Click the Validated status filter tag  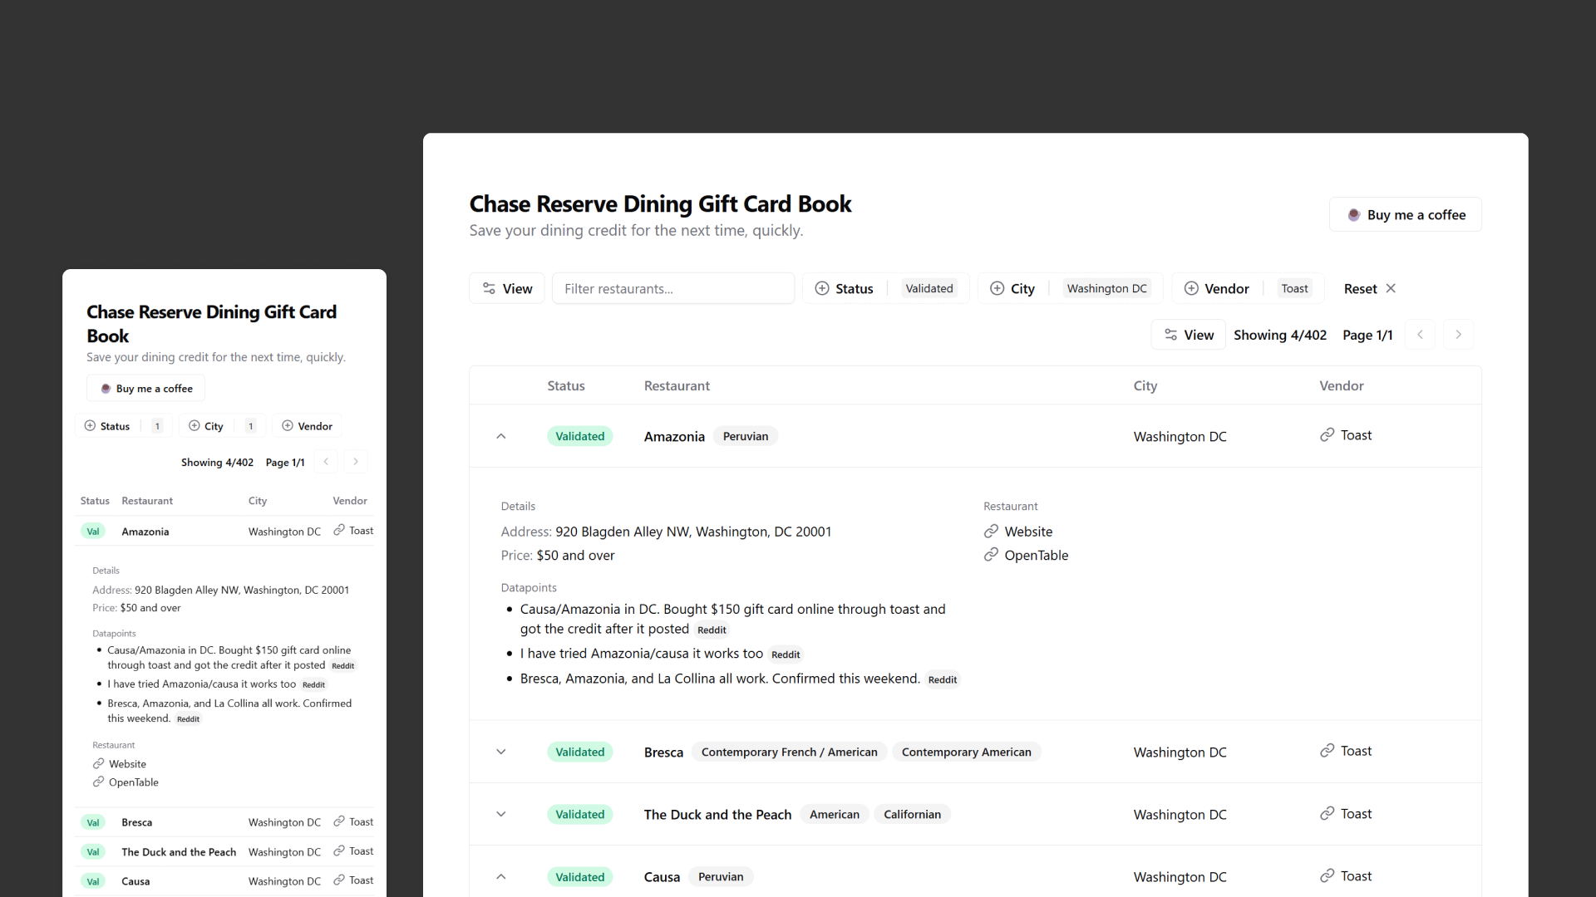[929, 288]
